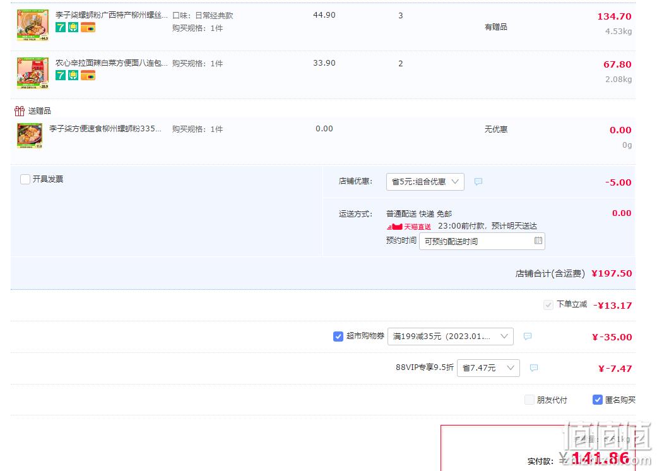Image resolution: width=657 pixels, height=471 pixels.
Task: Click the 有赠品 label
Action: click(496, 27)
